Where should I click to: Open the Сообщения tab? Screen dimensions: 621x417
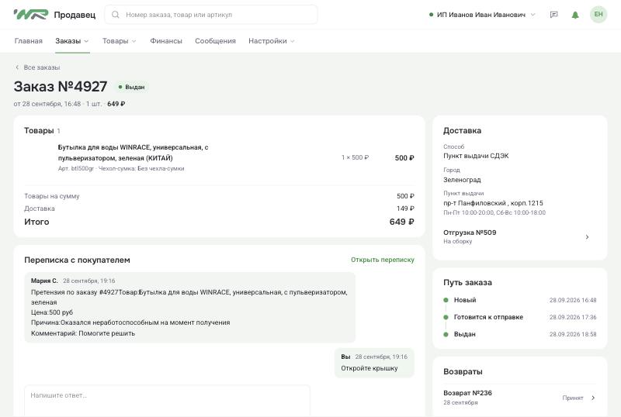point(215,41)
